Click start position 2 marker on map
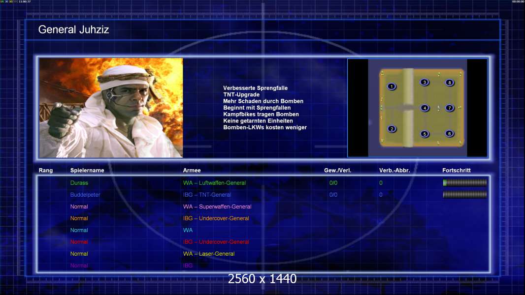The height and width of the screenshot is (295, 525). click(392, 129)
